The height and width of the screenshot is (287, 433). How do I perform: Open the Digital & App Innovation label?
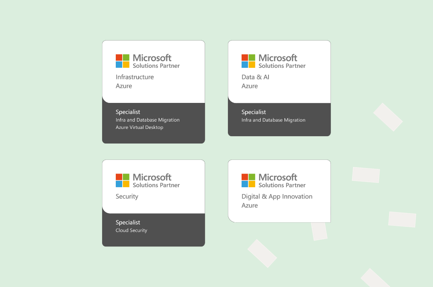pyautogui.click(x=277, y=196)
